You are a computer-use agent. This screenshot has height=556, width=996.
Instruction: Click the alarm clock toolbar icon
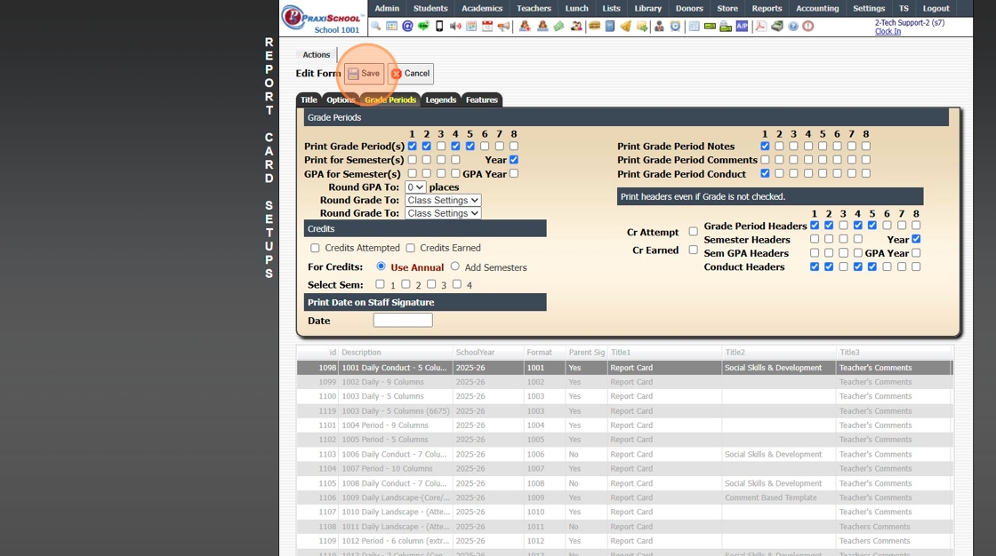[675, 26]
